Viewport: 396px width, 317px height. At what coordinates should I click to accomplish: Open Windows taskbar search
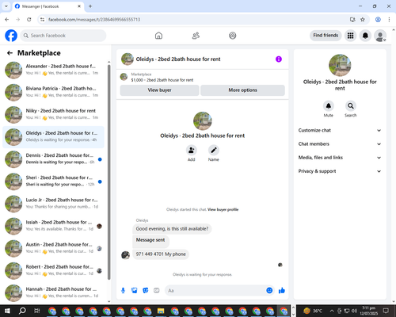tap(22, 311)
